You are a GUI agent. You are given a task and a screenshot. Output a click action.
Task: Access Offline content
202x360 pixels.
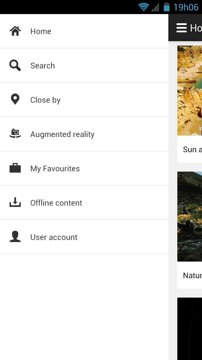[56, 202]
